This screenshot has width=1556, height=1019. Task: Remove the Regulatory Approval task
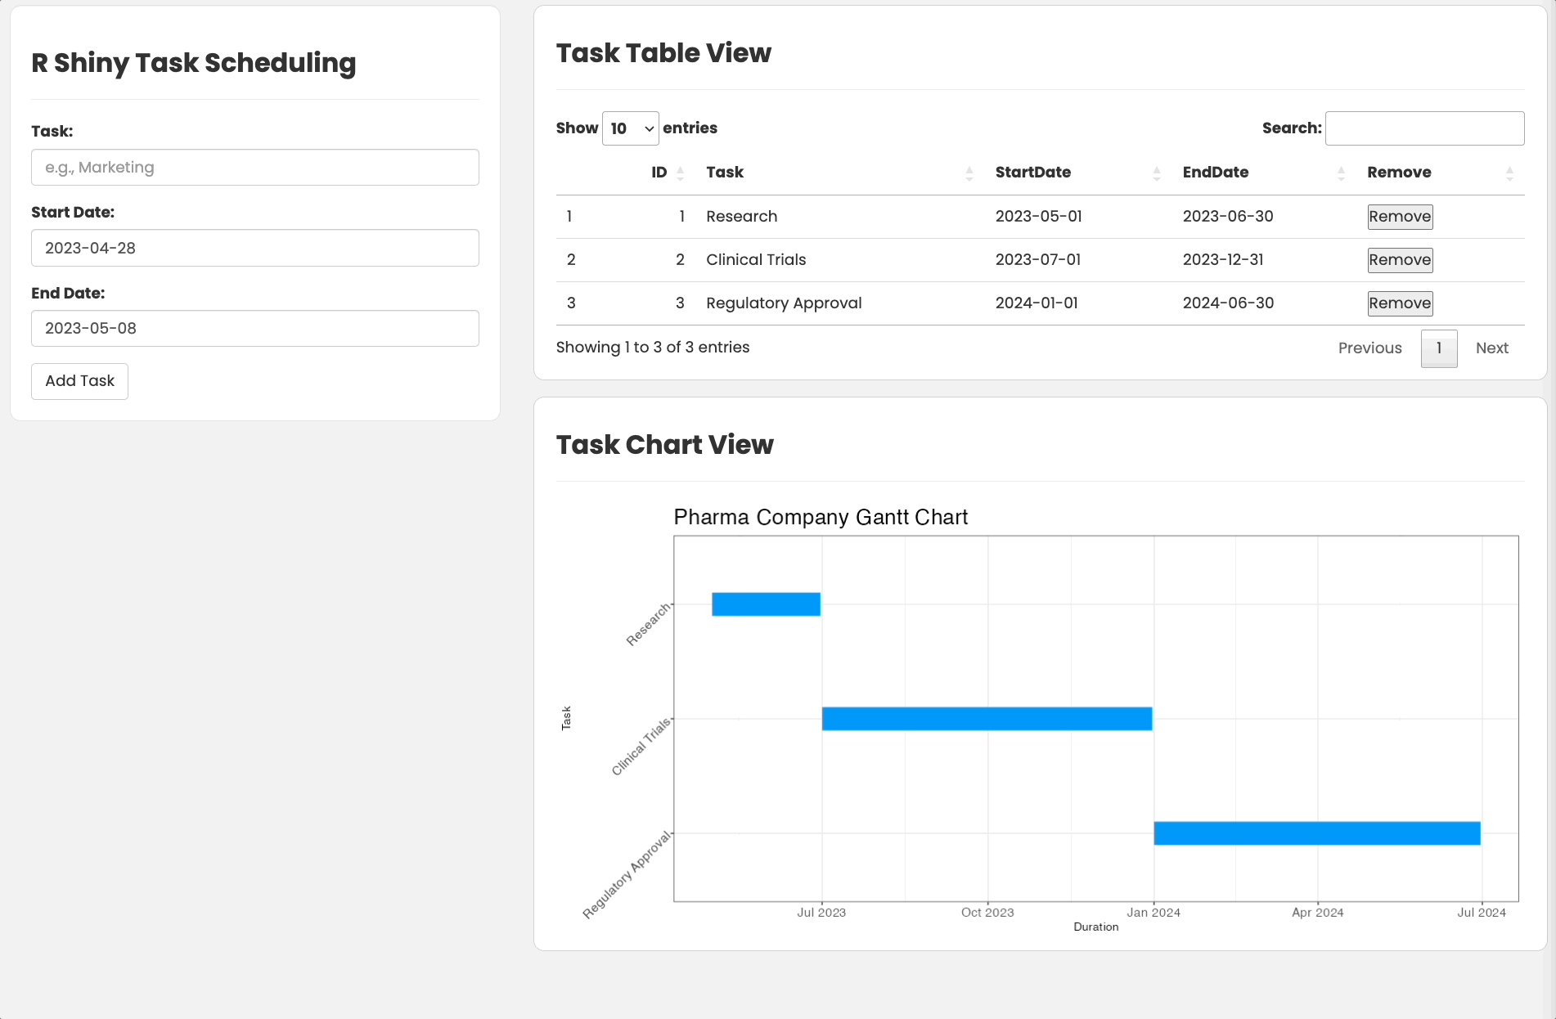(x=1399, y=303)
